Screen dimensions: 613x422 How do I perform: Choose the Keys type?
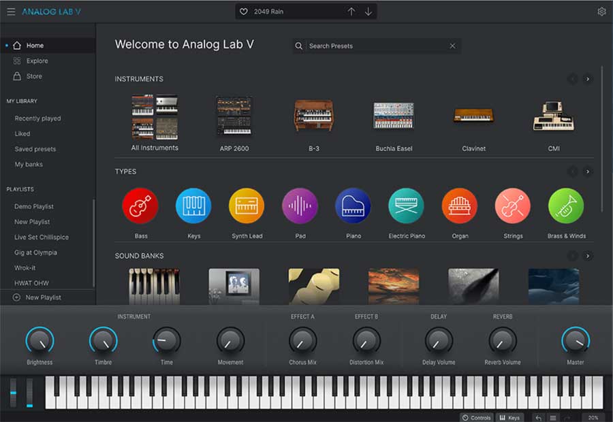193,206
